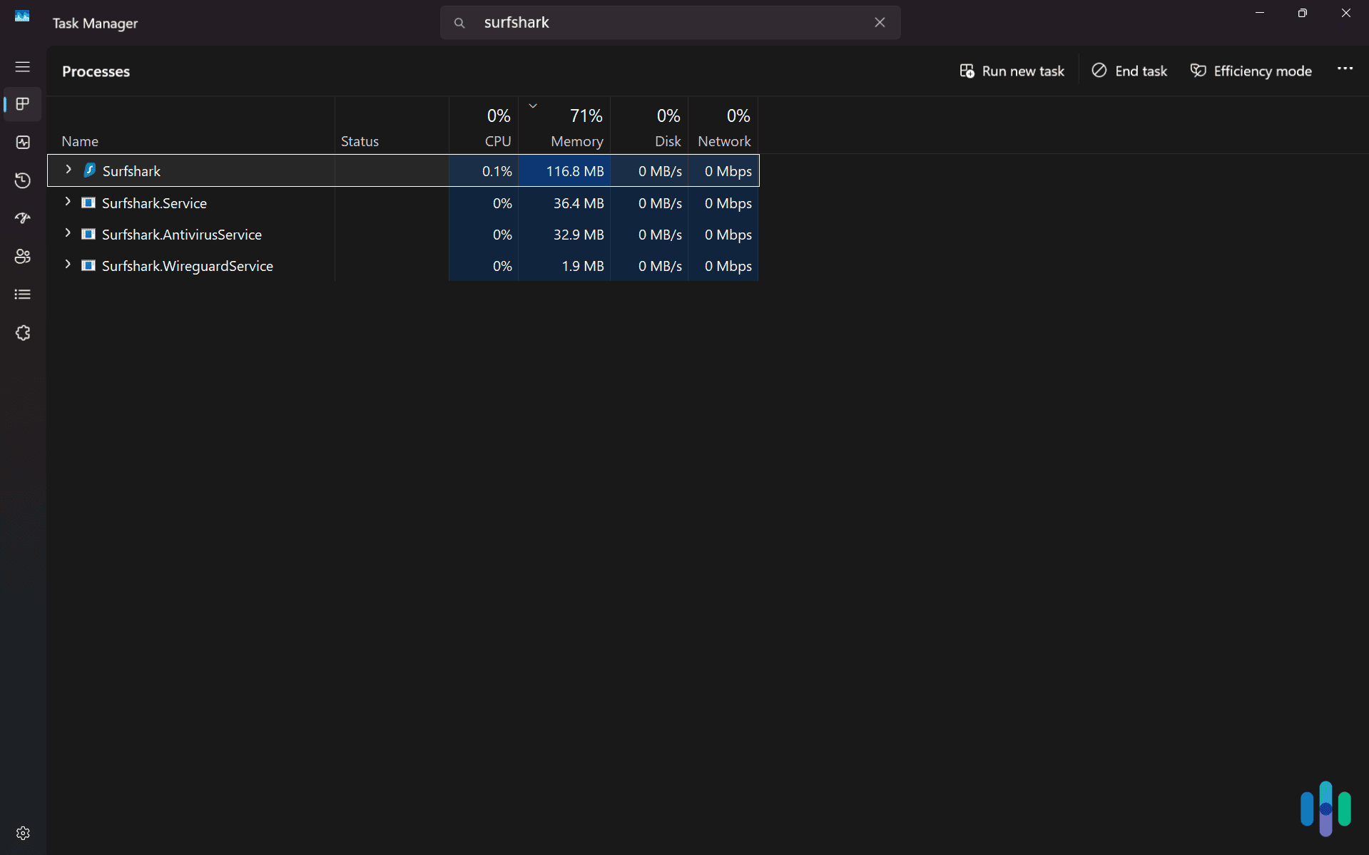
Task: Open the Services view in sidebar
Action: tap(22, 332)
